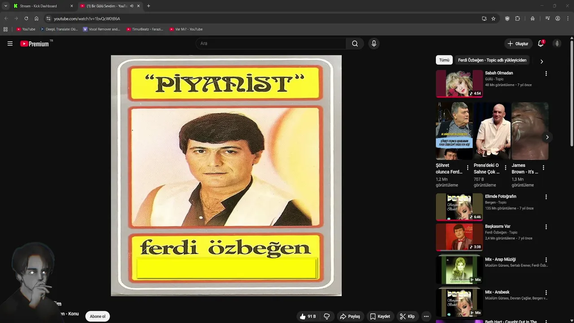Open options for Mix - Arap Müziği
The height and width of the screenshot is (323, 574).
(x=546, y=260)
